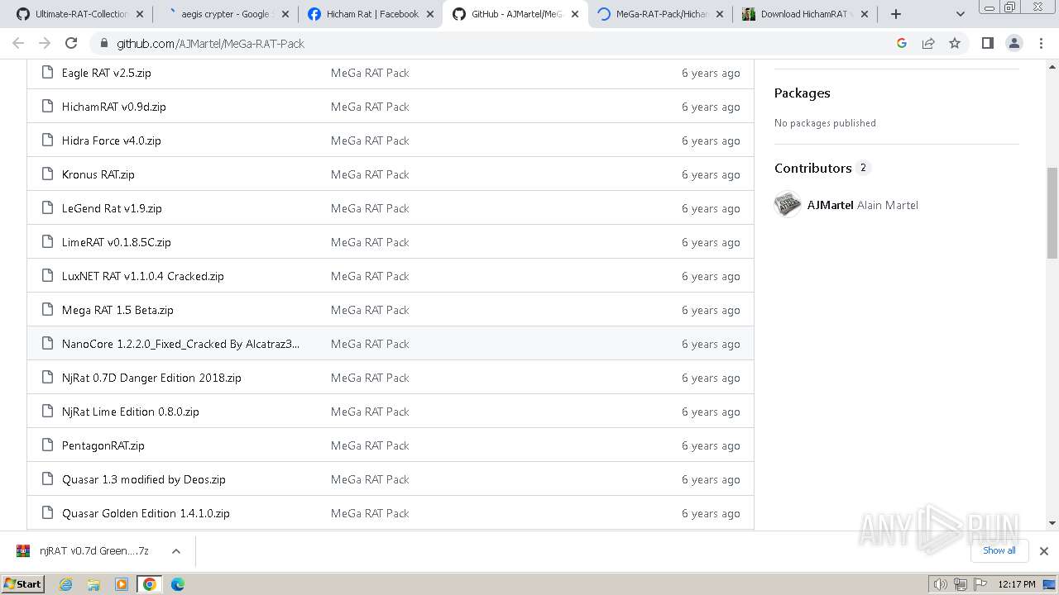Open Quasar Golden Edition 1.4.1.0.zip
Viewport: 1059px width, 595px height.
[146, 513]
